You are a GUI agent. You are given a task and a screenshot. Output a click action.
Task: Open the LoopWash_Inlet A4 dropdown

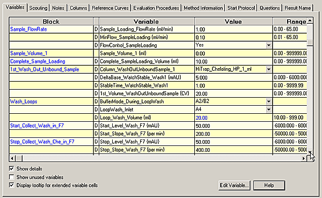[268, 109]
